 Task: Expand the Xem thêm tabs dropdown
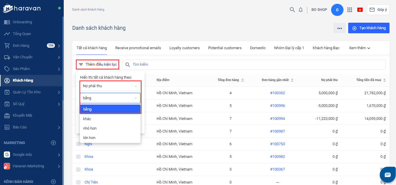[359, 48]
